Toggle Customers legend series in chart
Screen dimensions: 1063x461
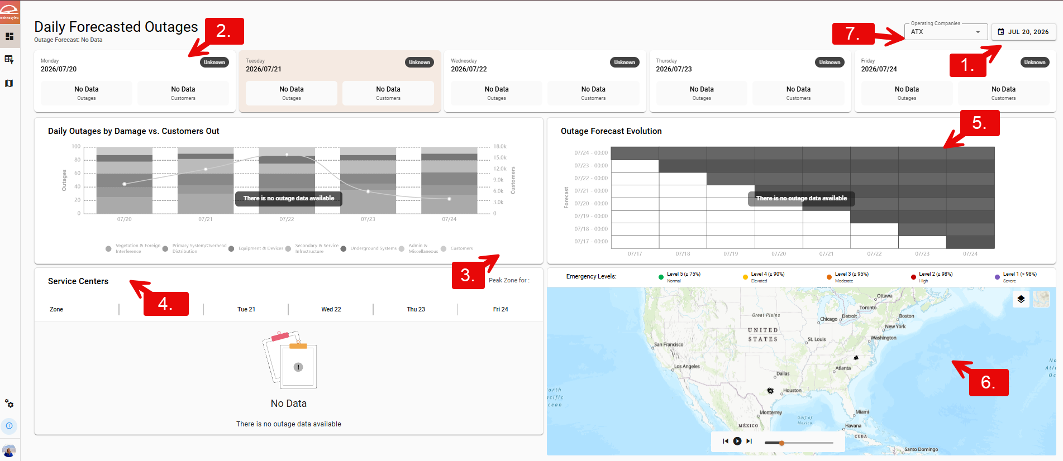point(456,248)
